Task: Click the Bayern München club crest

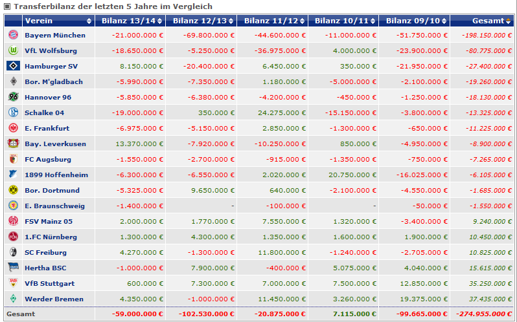Action: (x=13, y=34)
